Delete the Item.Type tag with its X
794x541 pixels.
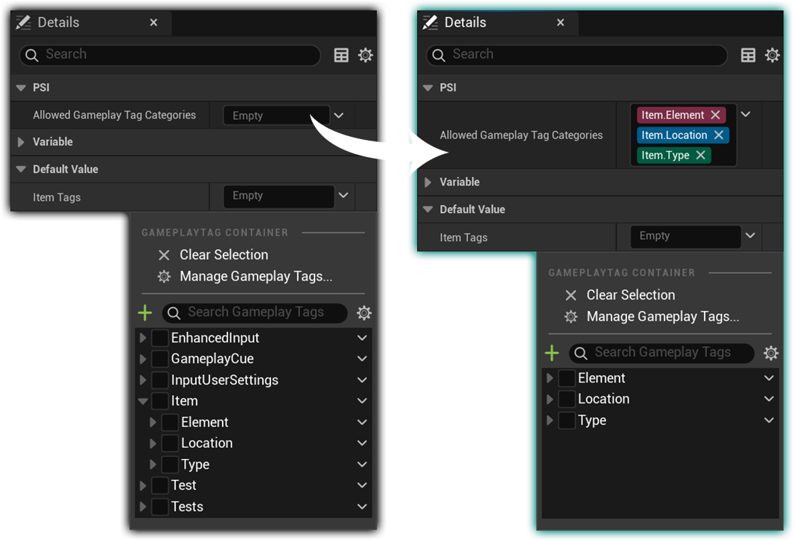click(700, 155)
